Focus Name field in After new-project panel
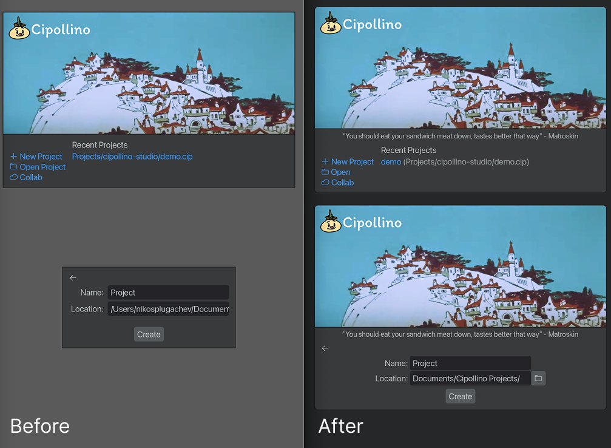The width and height of the screenshot is (611, 448). pos(470,363)
